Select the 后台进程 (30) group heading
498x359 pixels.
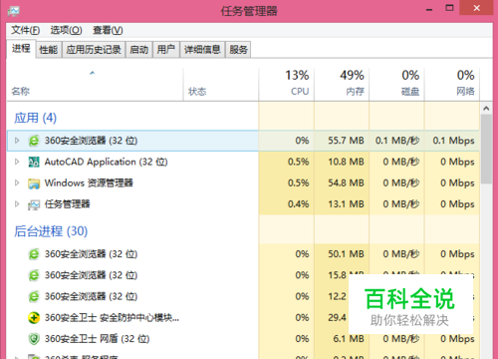tap(51, 231)
